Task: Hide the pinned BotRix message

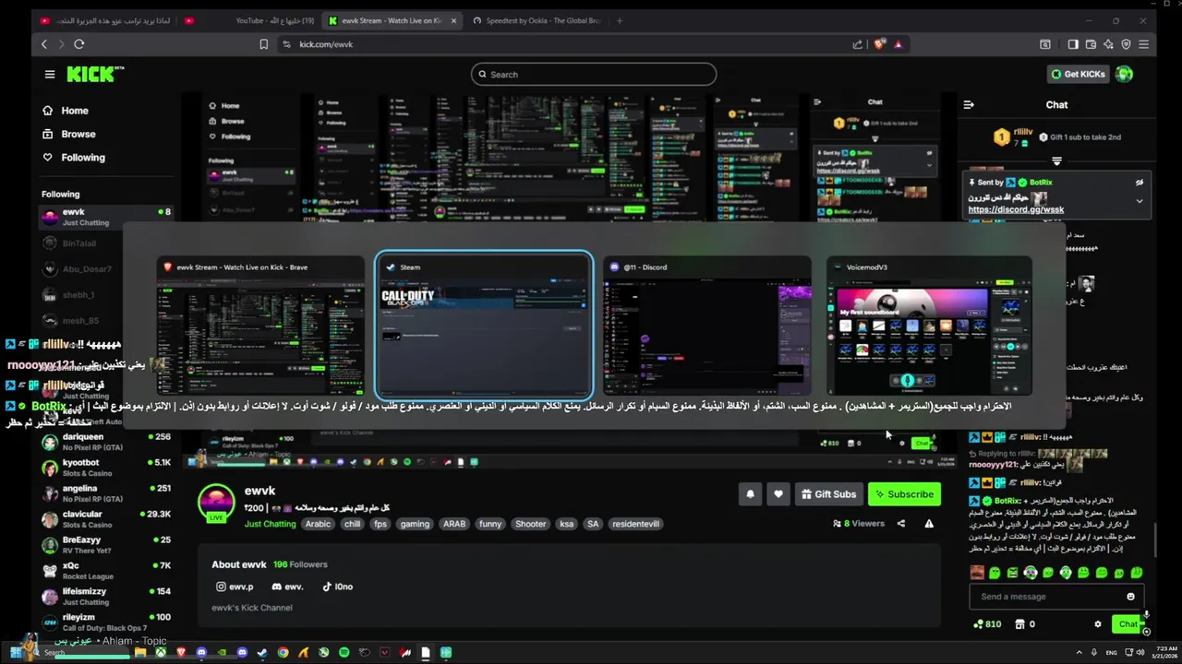Action: 1140,183
